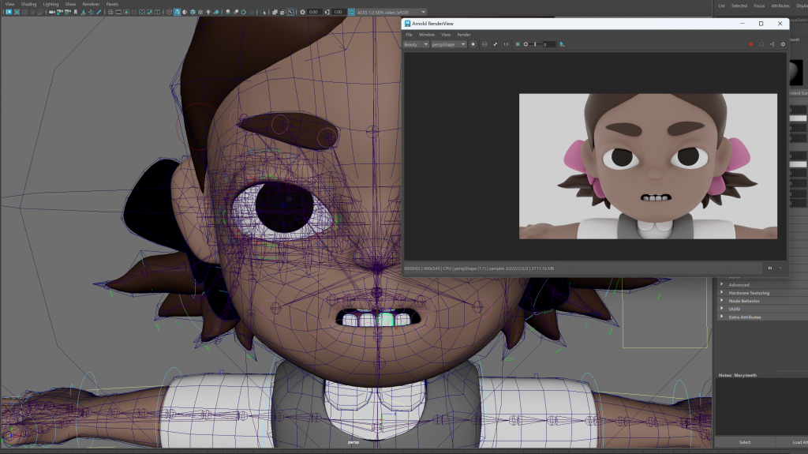Toggle viewport shadows icon

click(216, 12)
